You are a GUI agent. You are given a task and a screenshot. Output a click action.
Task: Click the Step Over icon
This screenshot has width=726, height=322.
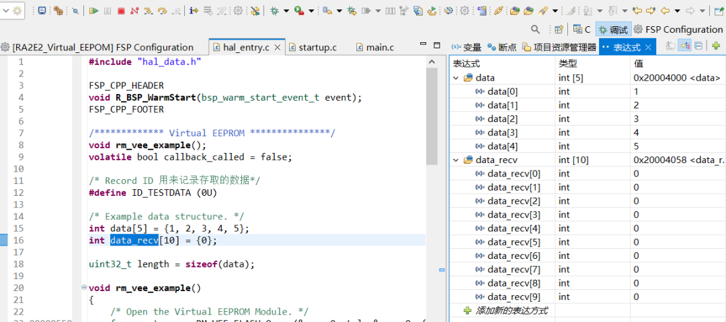(162, 11)
